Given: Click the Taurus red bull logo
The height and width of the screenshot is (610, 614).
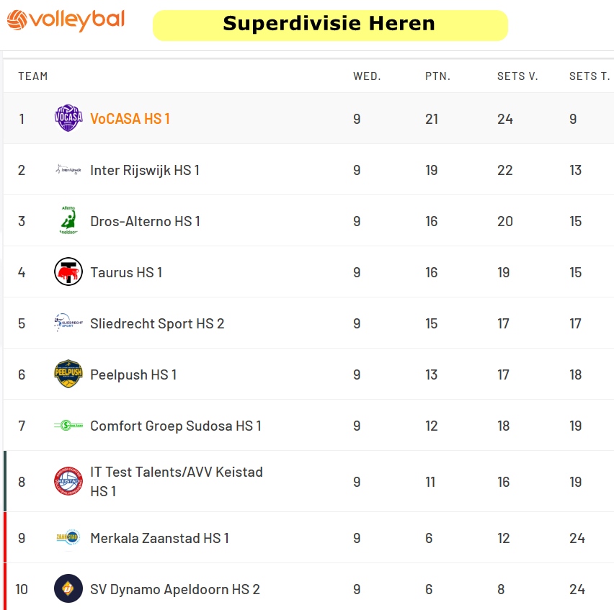Looking at the screenshot, I should coord(68,272).
